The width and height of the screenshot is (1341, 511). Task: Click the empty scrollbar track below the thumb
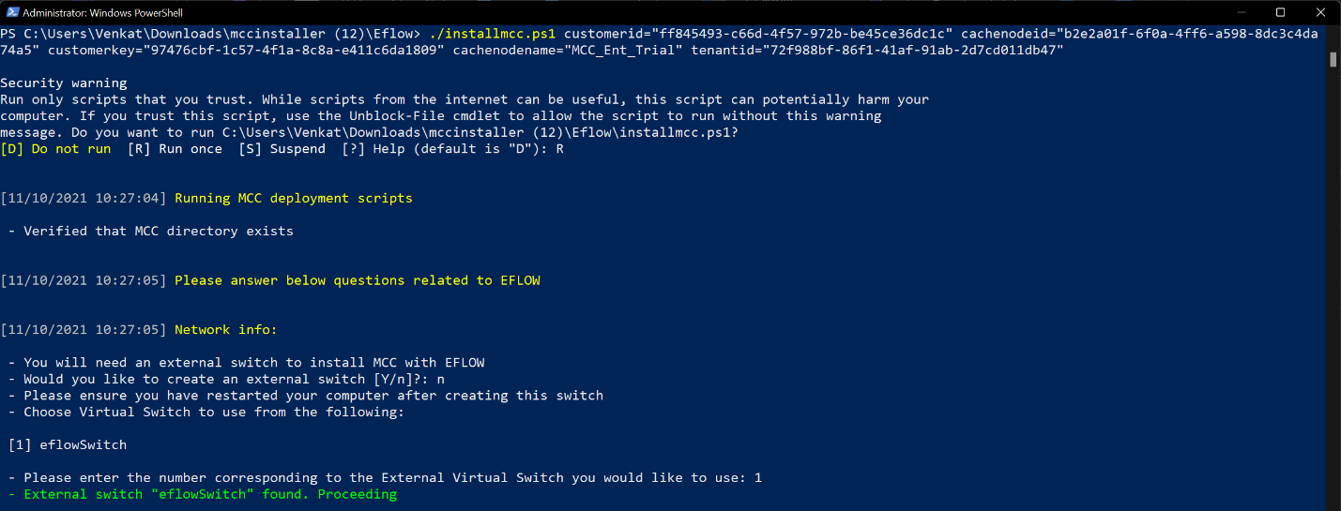click(x=1333, y=281)
